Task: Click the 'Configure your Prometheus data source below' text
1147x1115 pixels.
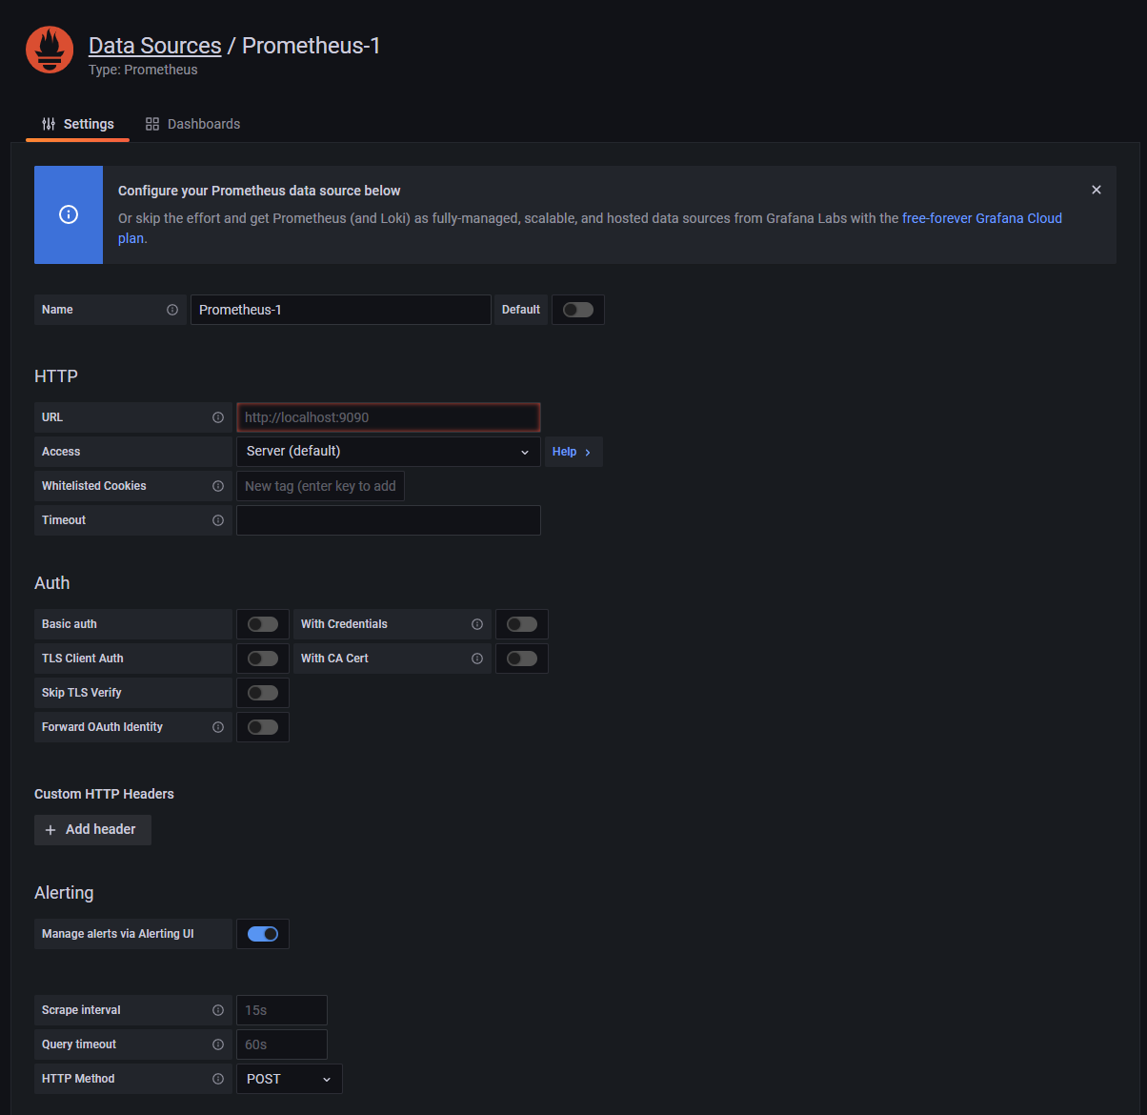Action: (x=259, y=191)
